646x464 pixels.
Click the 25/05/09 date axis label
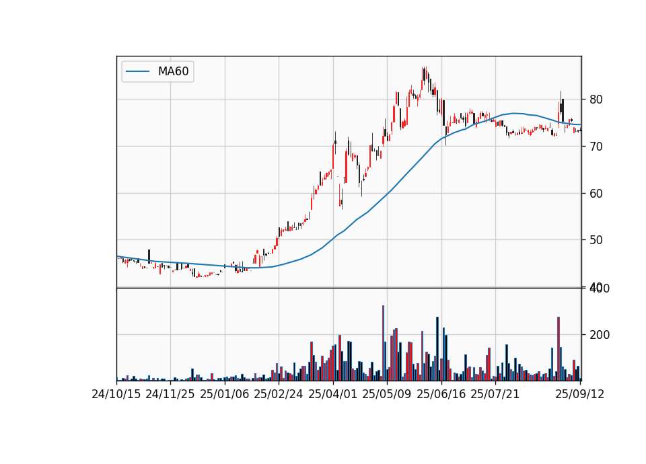(x=387, y=394)
